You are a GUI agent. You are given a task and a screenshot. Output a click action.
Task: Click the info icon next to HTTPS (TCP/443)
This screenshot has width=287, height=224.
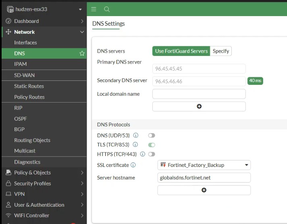pyautogui.click(x=142, y=154)
